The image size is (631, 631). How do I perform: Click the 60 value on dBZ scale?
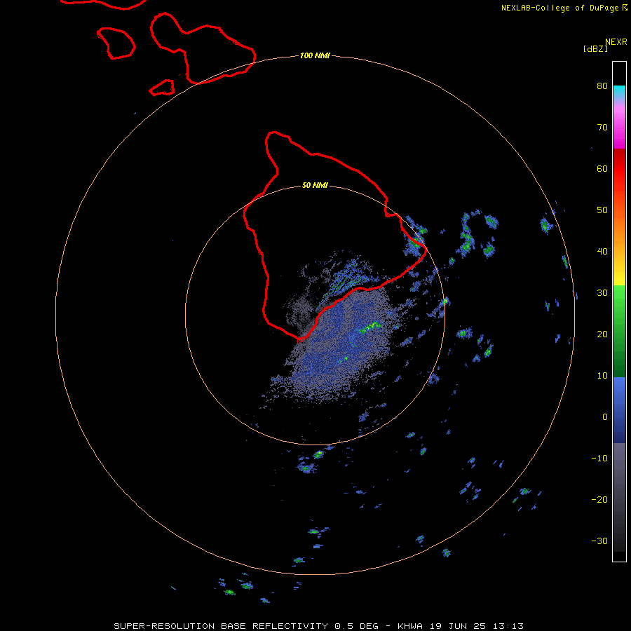point(602,169)
